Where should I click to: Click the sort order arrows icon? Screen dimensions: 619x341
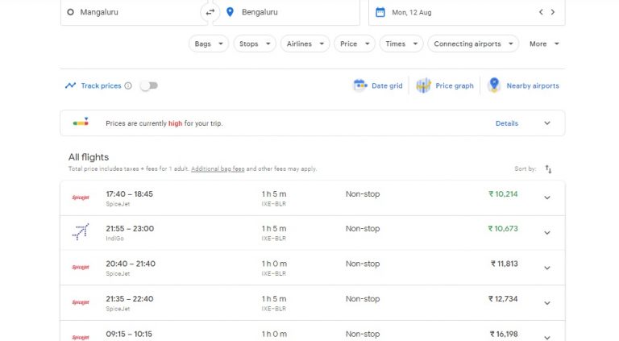coord(548,169)
